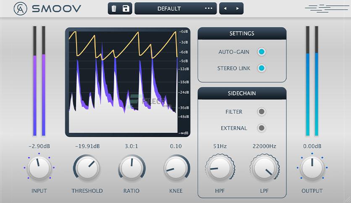Click the -24dB scale label
351x203 pixels.
pyautogui.click(x=184, y=92)
